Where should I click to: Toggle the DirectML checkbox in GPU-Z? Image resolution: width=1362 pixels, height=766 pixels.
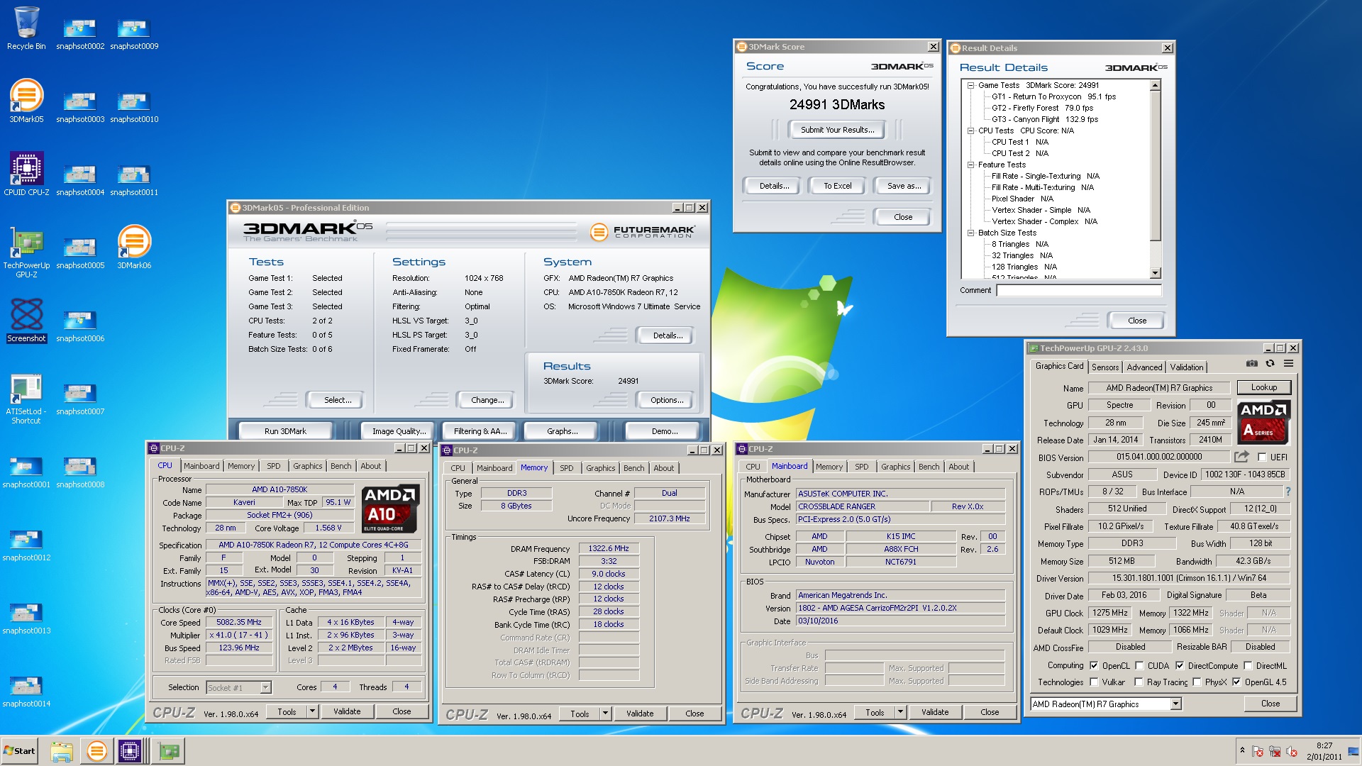(1248, 666)
